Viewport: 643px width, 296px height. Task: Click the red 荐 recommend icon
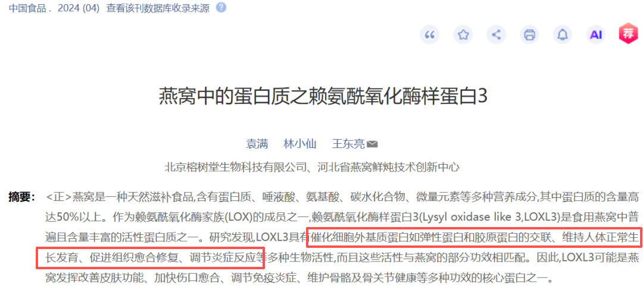(x=628, y=34)
